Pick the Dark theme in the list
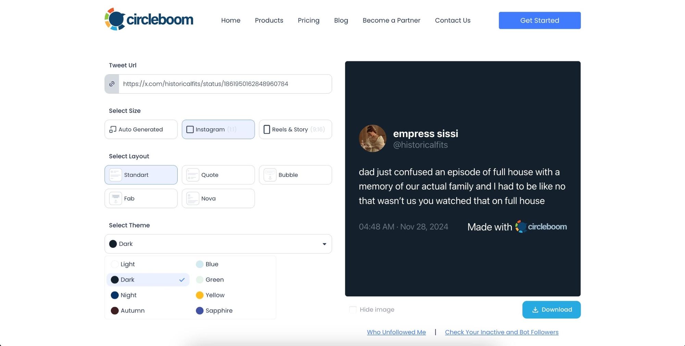This screenshot has width=685, height=346. coord(148,280)
